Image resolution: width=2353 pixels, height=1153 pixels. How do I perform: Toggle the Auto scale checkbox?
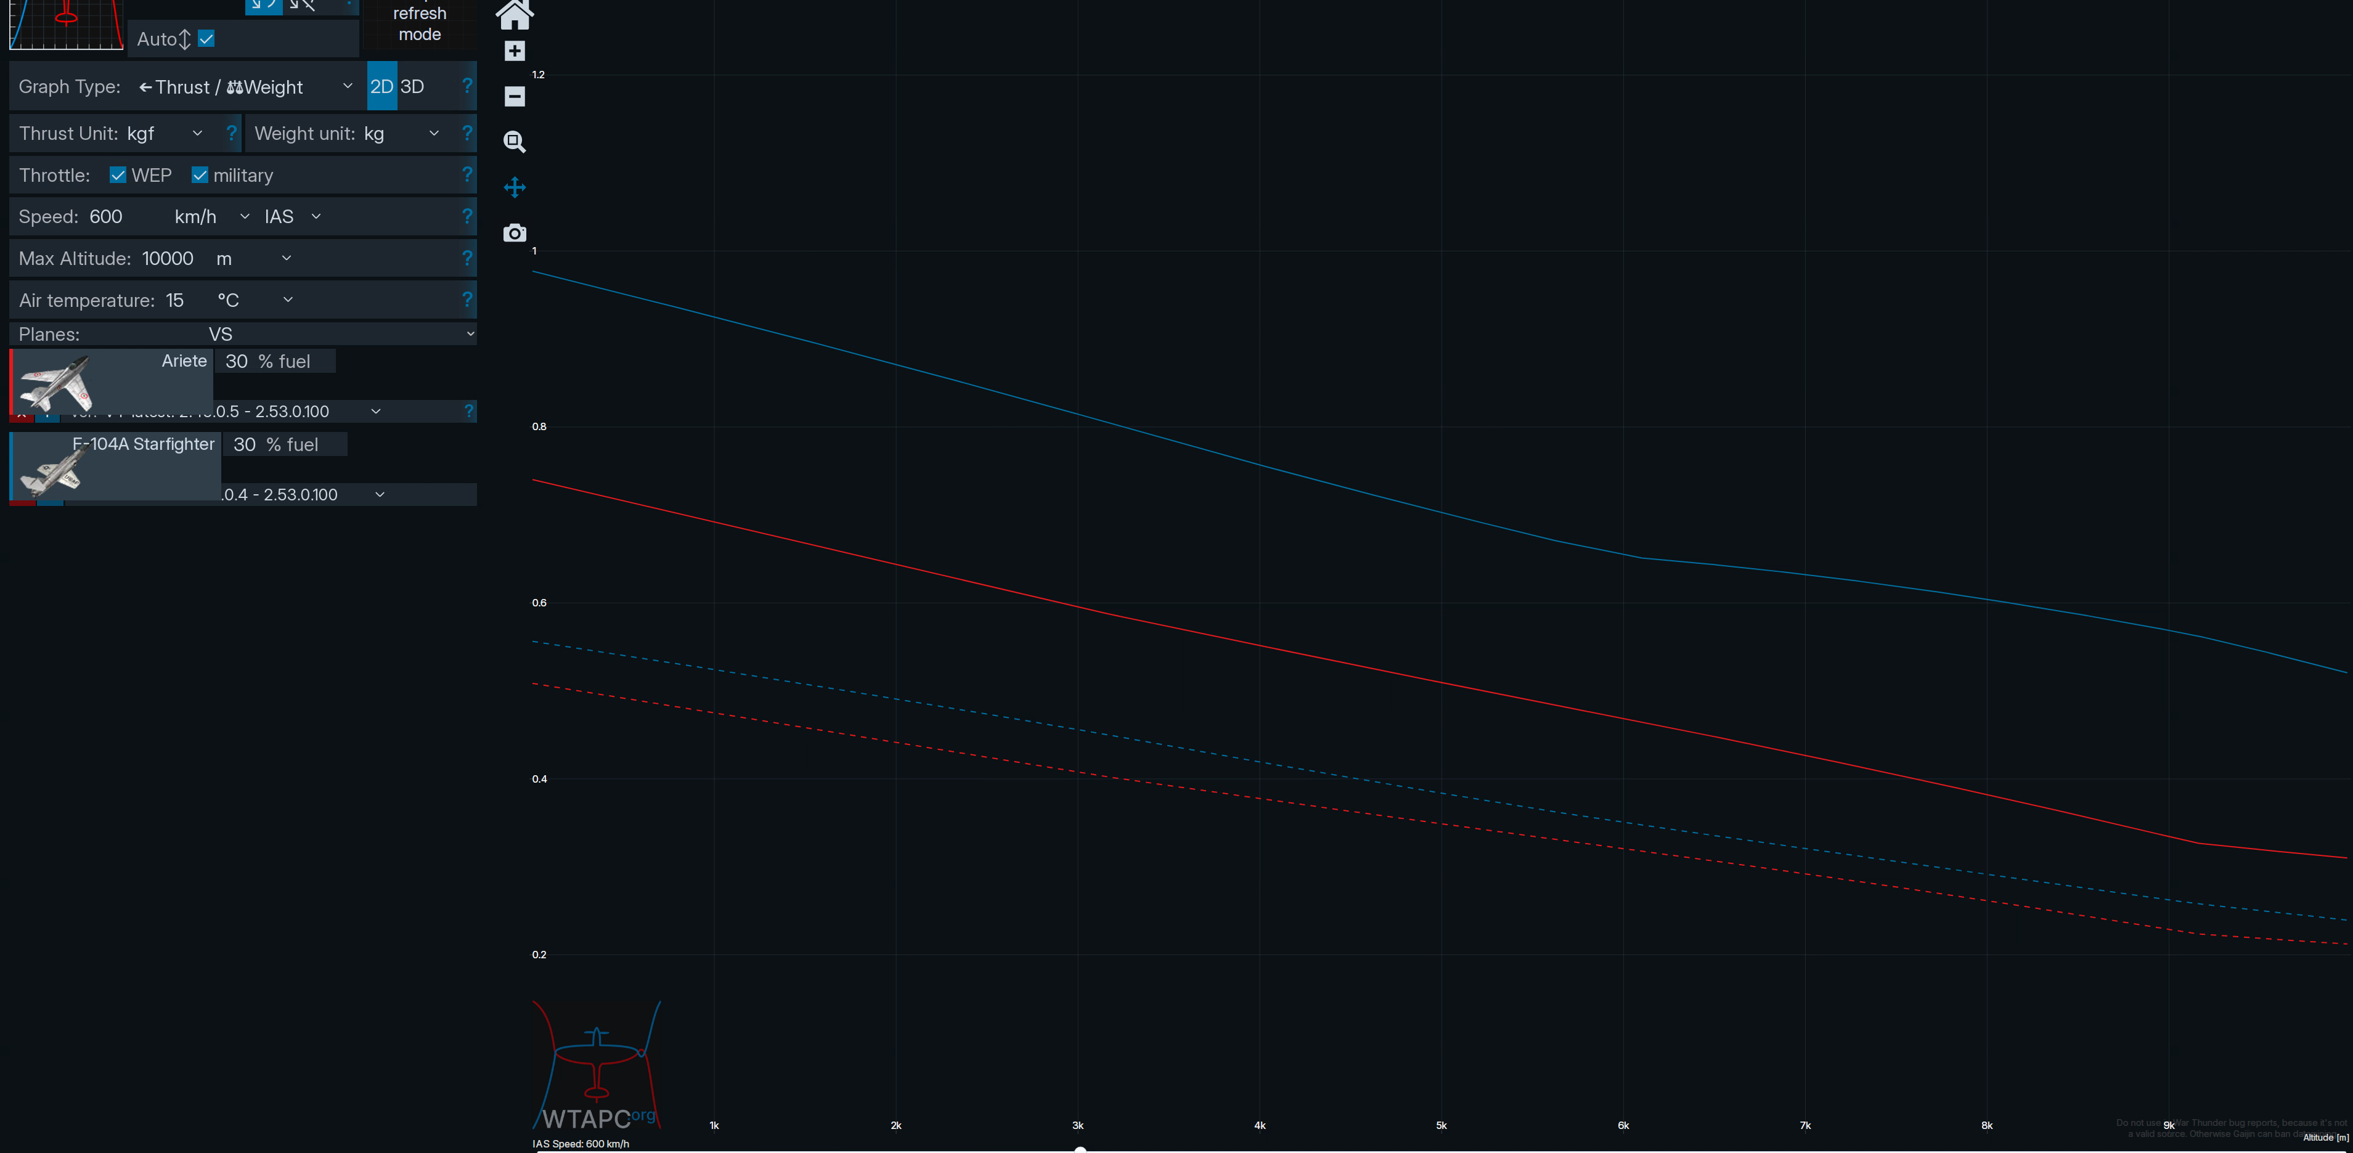206,38
